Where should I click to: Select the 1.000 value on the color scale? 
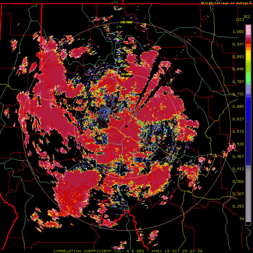[x=238, y=31]
